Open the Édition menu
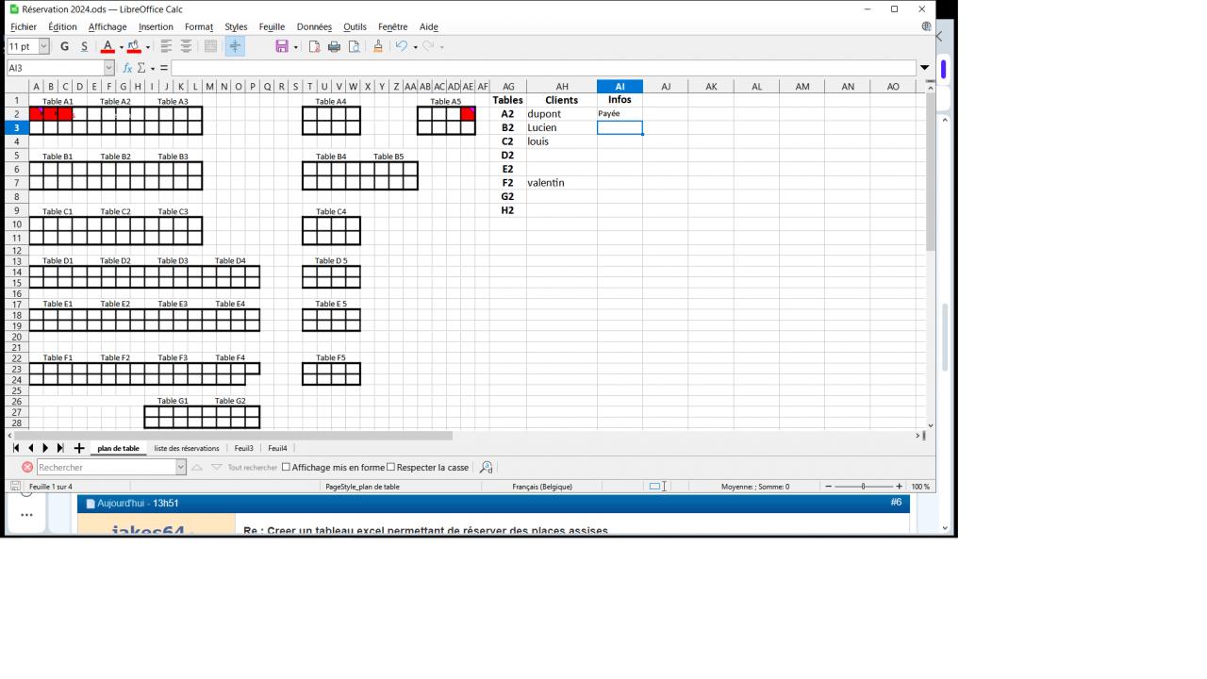Screen dimensions: 1207x679 62,26
